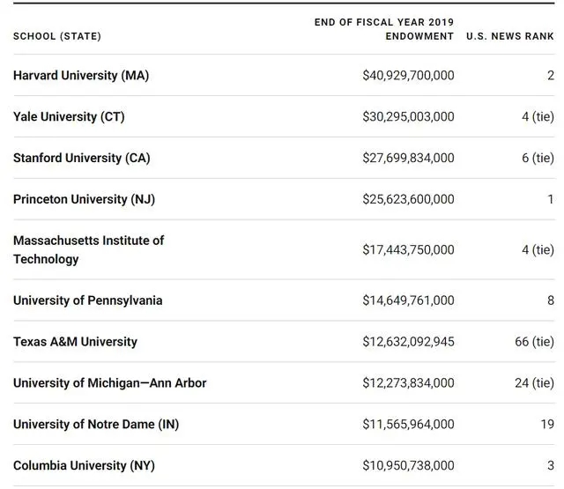Select Columbia's $10,950,738,000 endowment value
The image size is (564, 489).
pyautogui.click(x=408, y=465)
